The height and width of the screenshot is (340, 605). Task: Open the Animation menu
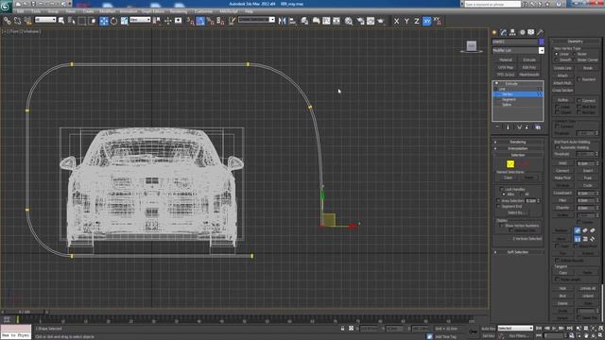pos(129,11)
